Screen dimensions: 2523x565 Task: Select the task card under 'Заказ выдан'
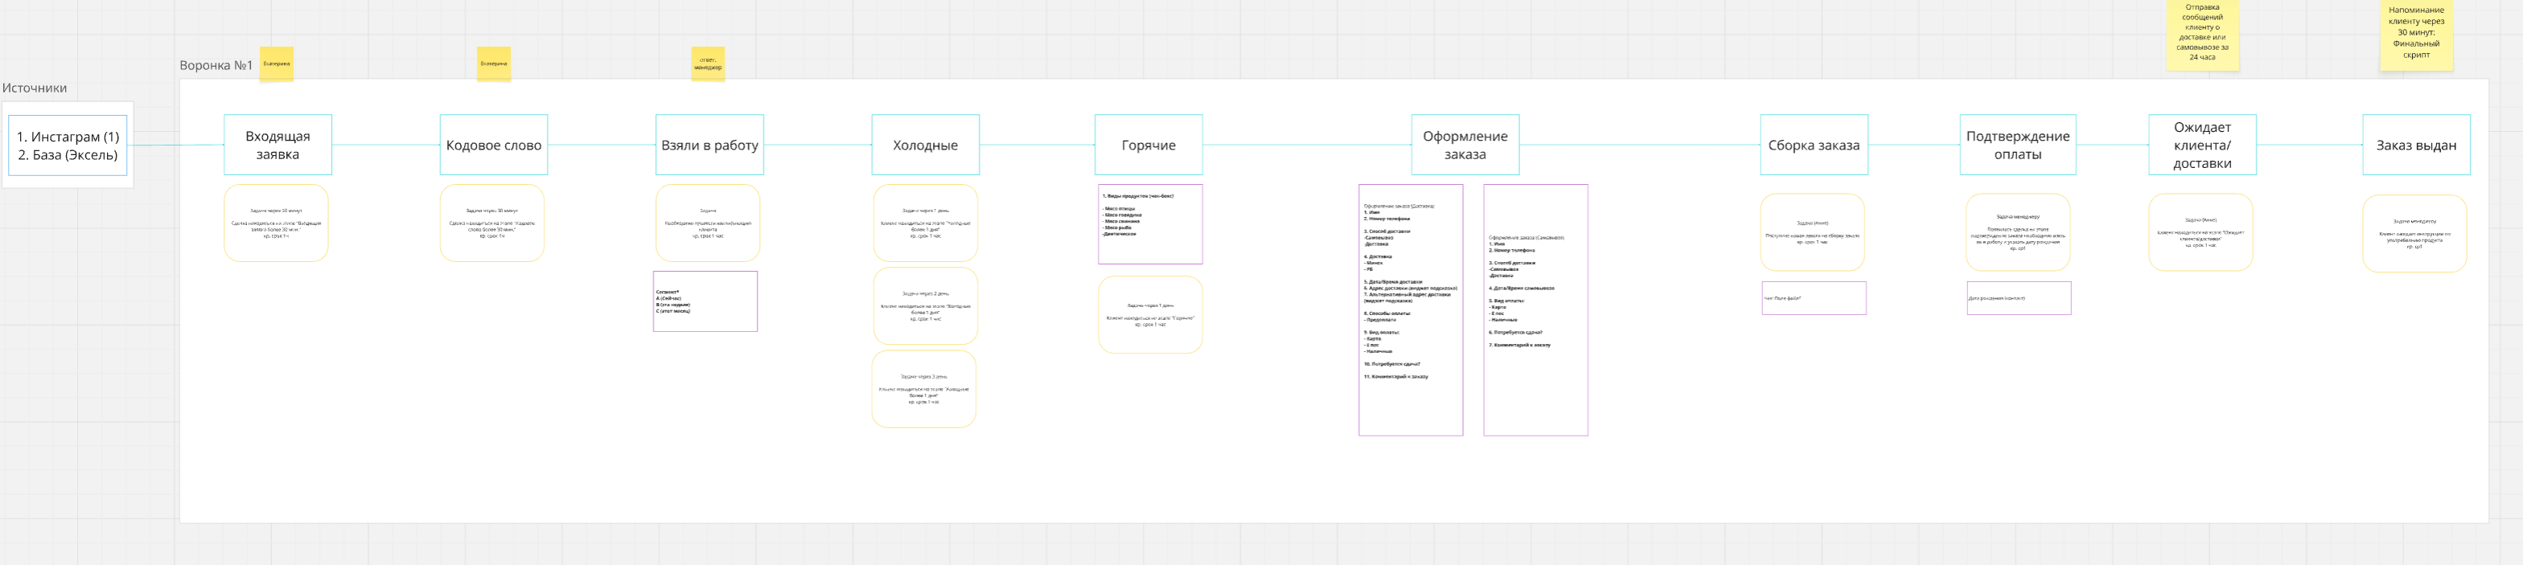[2414, 234]
